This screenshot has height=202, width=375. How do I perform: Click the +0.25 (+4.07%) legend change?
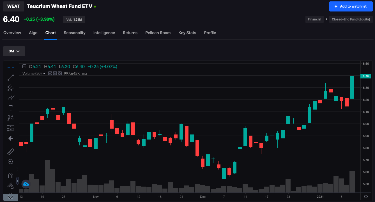click(x=102, y=66)
